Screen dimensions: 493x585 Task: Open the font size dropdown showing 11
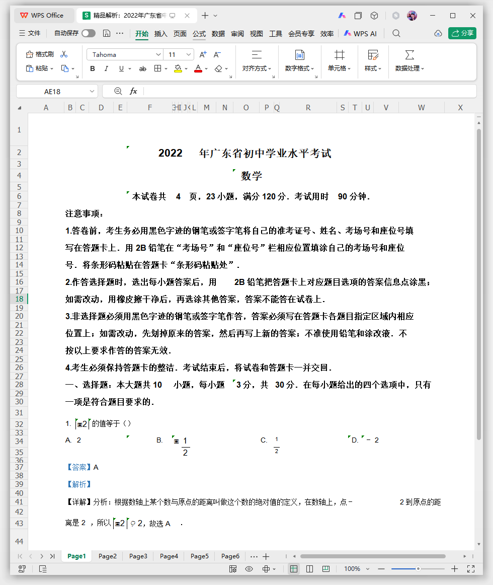pos(188,54)
